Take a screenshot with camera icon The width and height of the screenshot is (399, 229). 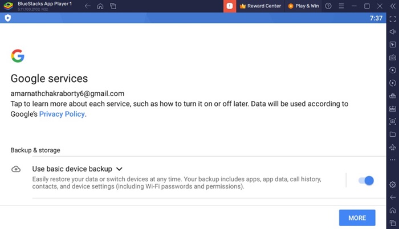click(x=393, y=121)
